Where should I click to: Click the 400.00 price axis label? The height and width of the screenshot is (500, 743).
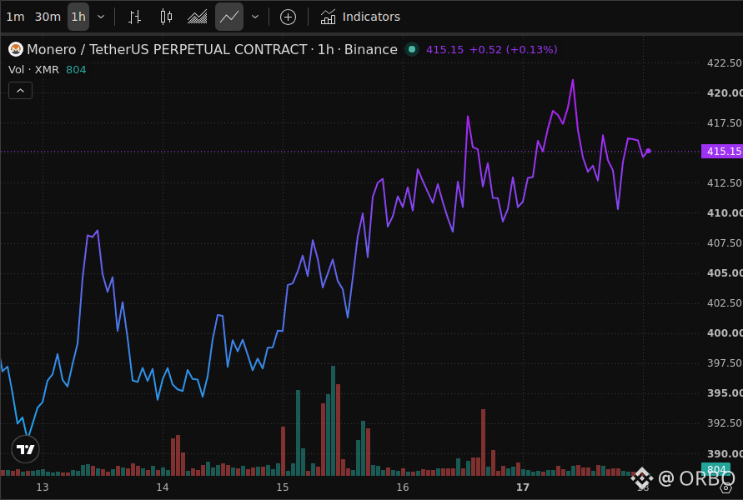point(725,332)
